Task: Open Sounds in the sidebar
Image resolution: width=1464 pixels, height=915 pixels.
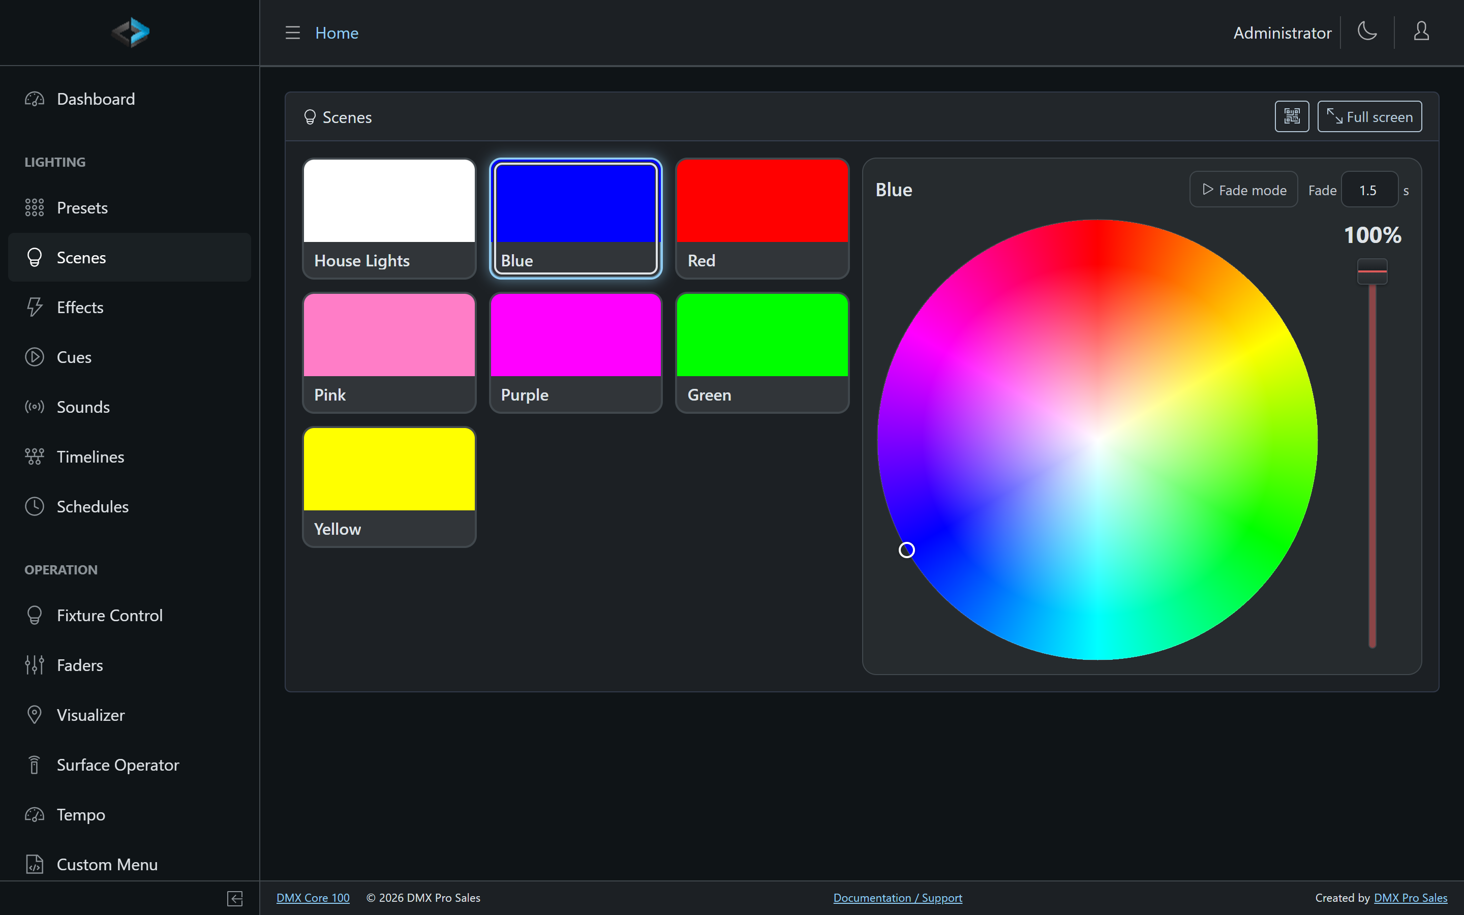Action: coord(130,407)
